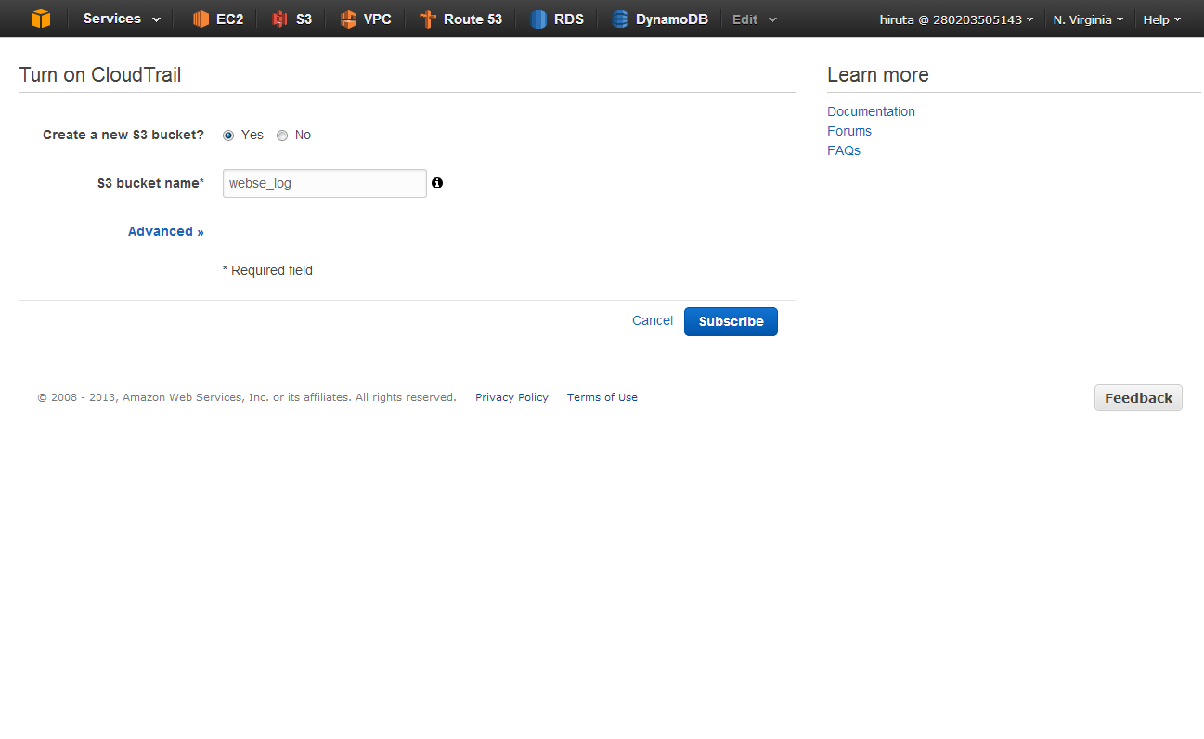
Task: Open the Route 53 service shortcut
Action: (x=460, y=19)
